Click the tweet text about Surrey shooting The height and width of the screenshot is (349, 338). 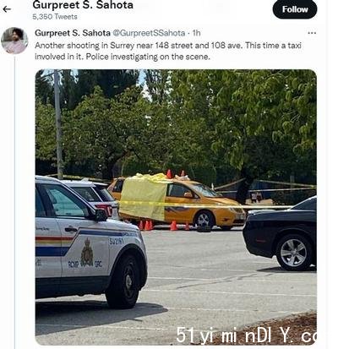168,51
